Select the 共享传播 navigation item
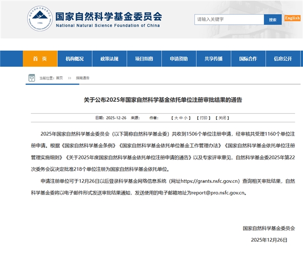Screen dimensions: 303x259 point(213,59)
